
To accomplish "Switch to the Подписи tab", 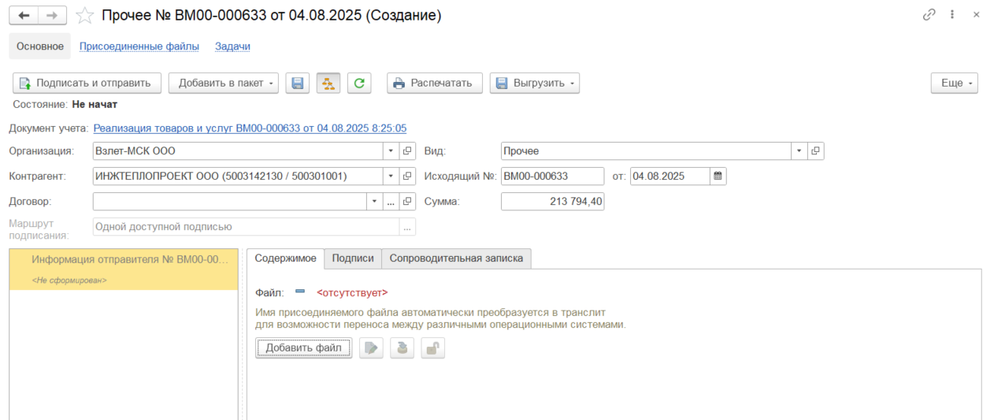I will (353, 258).
